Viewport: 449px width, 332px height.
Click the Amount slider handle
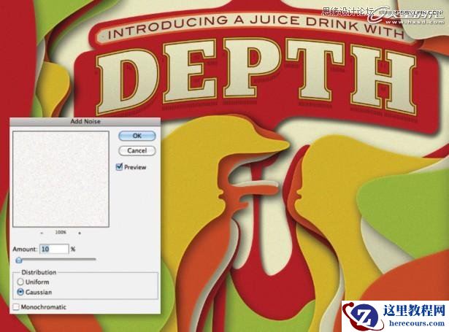[x=19, y=260]
